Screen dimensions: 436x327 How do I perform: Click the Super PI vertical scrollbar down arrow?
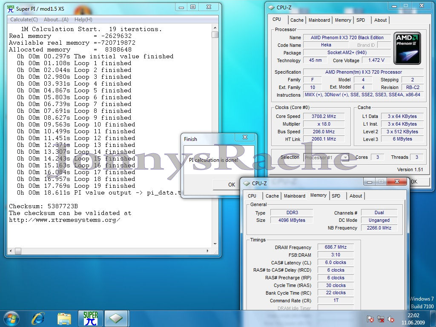(215, 244)
